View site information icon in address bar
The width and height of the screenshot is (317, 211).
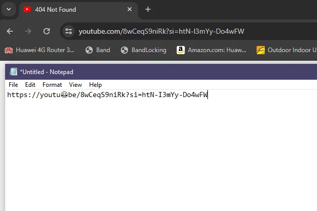[x=69, y=31]
